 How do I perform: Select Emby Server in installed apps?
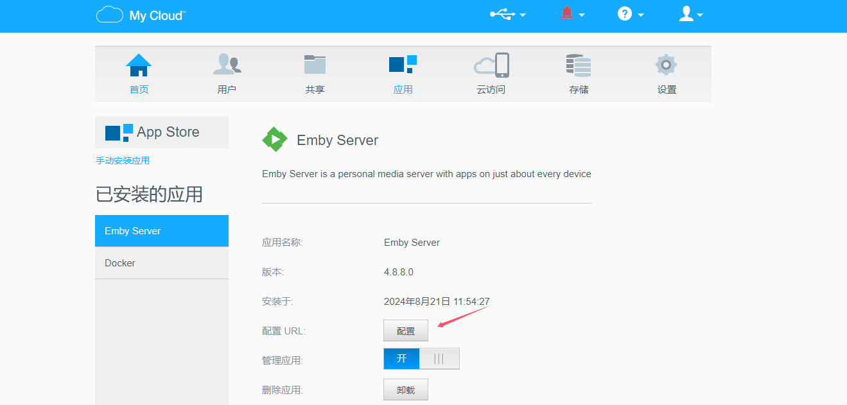point(162,231)
